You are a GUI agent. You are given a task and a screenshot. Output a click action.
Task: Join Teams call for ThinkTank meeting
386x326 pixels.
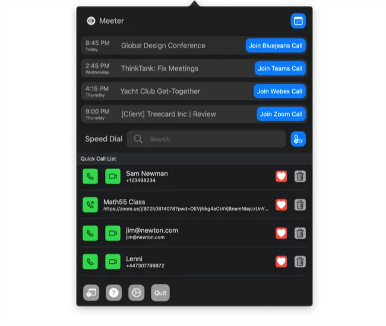280,68
